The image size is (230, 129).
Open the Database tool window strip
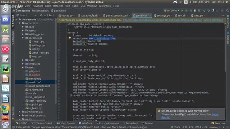click(228, 38)
